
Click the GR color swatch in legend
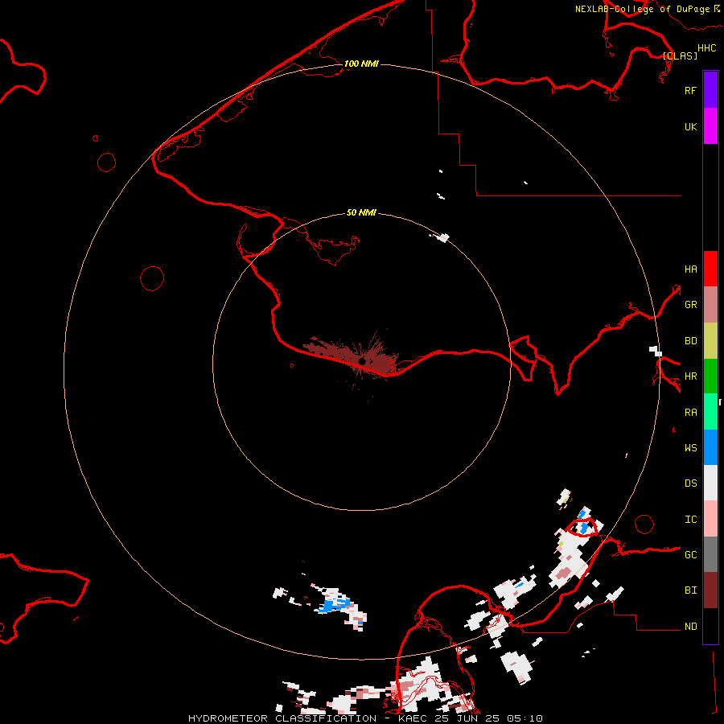(x=710, y=305)
